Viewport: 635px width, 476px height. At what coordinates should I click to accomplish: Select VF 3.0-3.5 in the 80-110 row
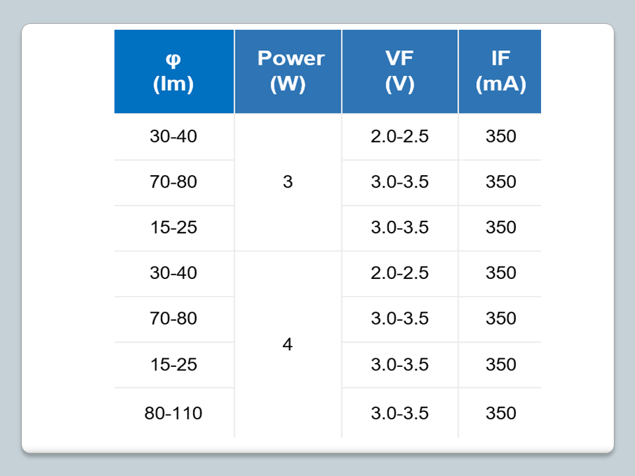click(400, 413)
